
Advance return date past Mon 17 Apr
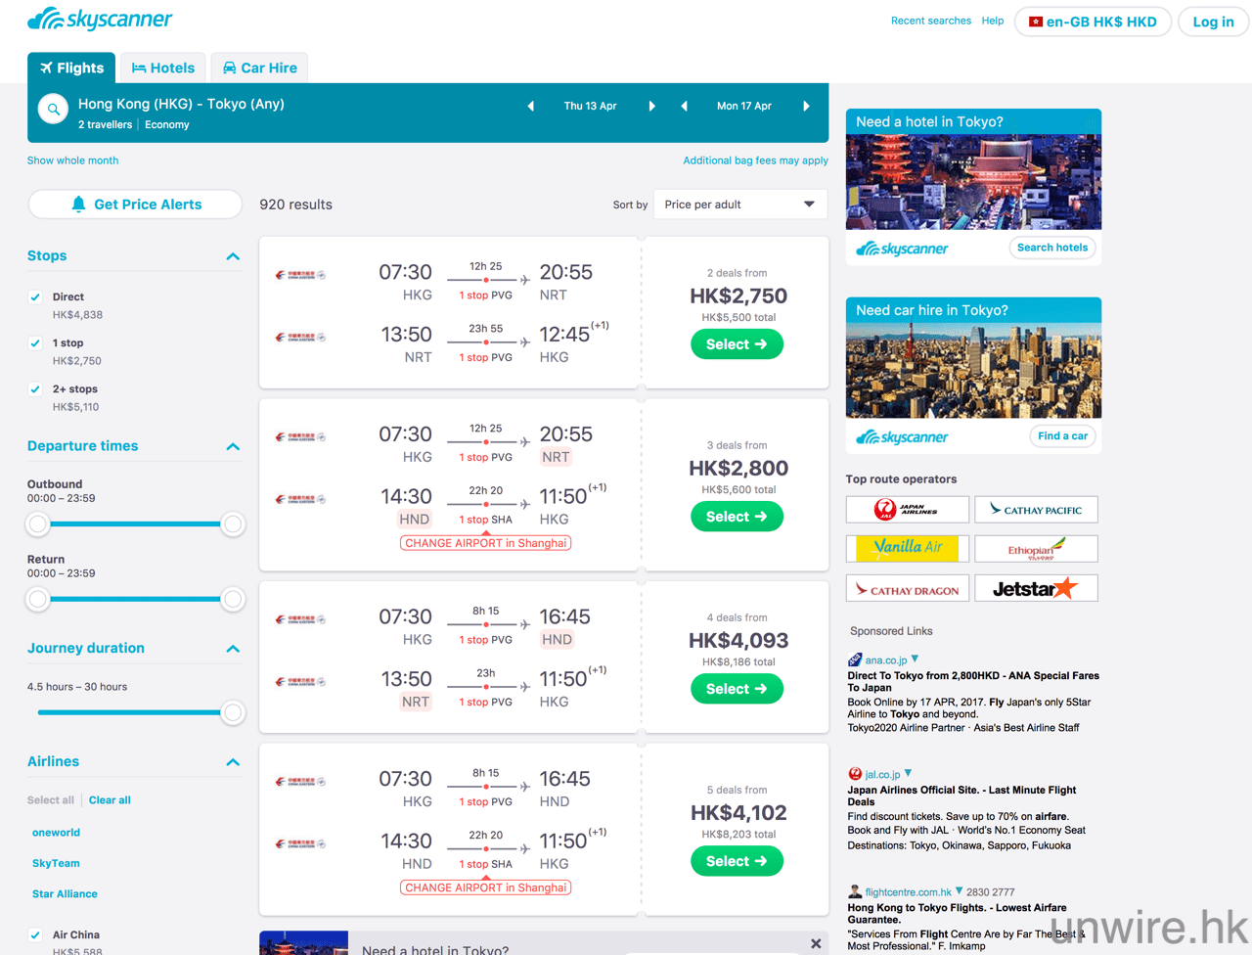806,106
